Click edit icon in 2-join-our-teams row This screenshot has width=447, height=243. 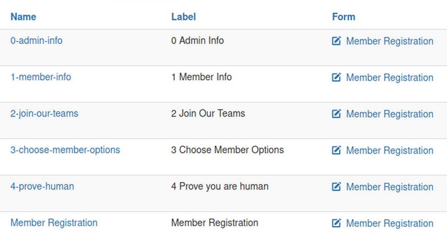337,114
